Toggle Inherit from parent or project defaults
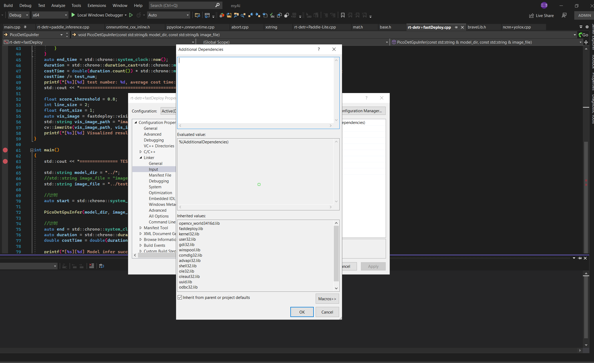This screenshot has width=594, height=363. [x=180, y=297]
